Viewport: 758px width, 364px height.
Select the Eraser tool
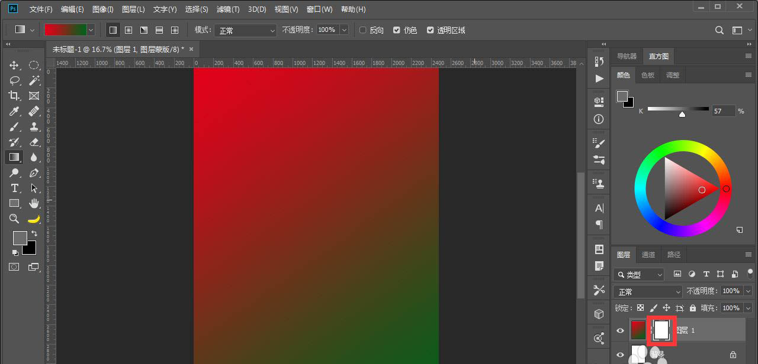click(34, 142)
